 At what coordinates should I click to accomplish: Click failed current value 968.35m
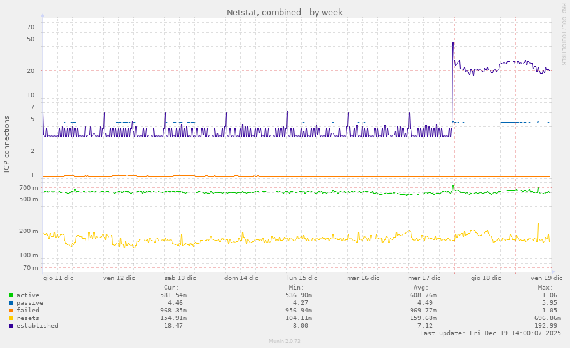pos(173,311)
